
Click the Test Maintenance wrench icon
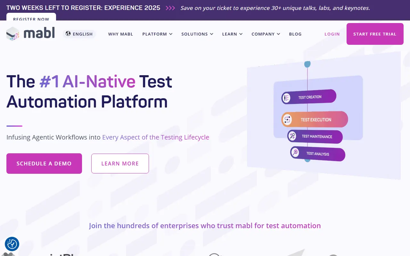pyautogui.click(x=292, y=136)
